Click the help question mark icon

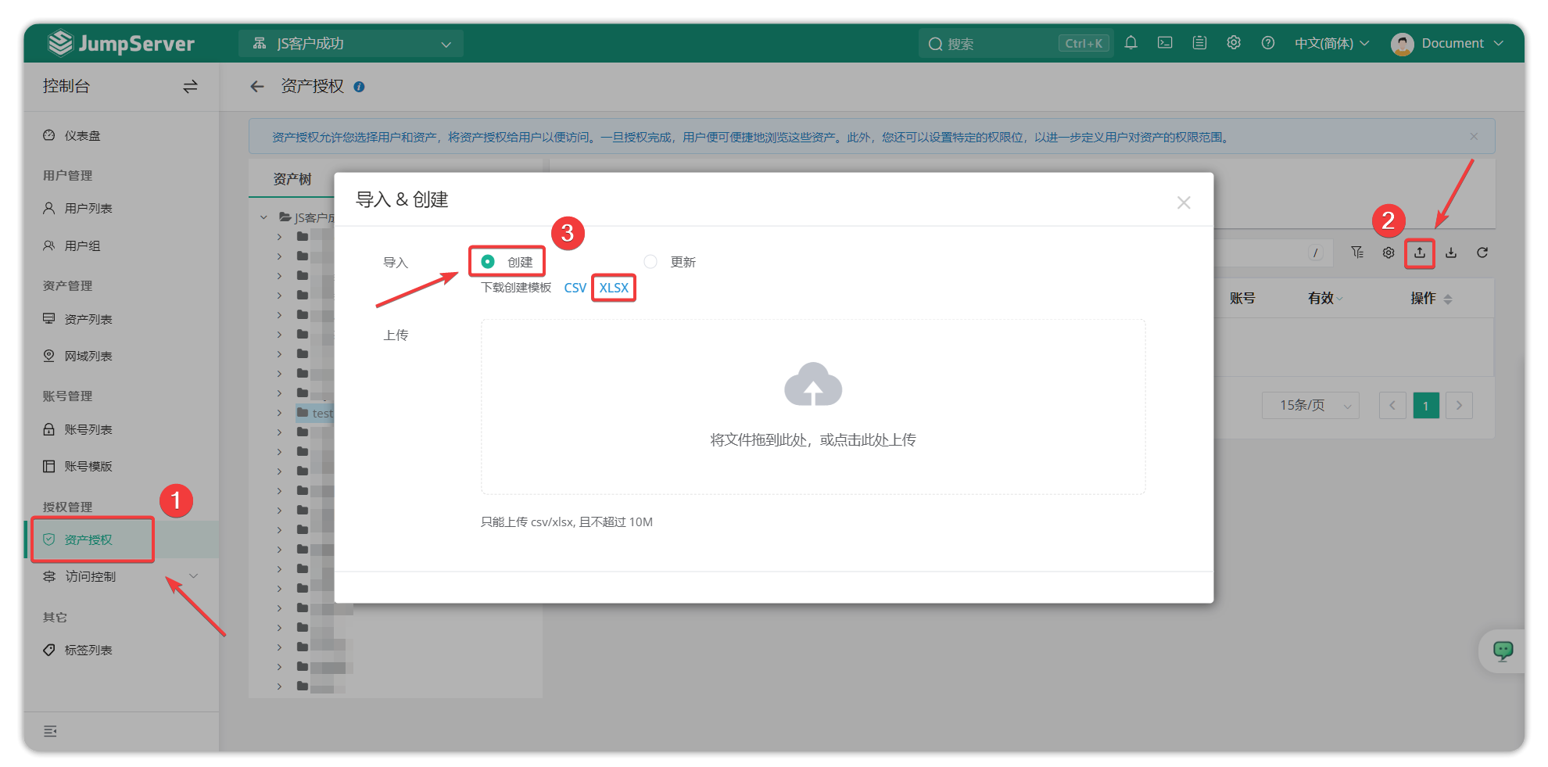click(1268, 43)
